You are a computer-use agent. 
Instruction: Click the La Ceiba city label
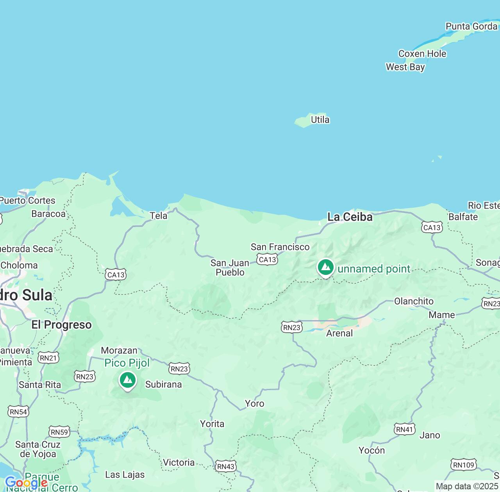point(350,217)
